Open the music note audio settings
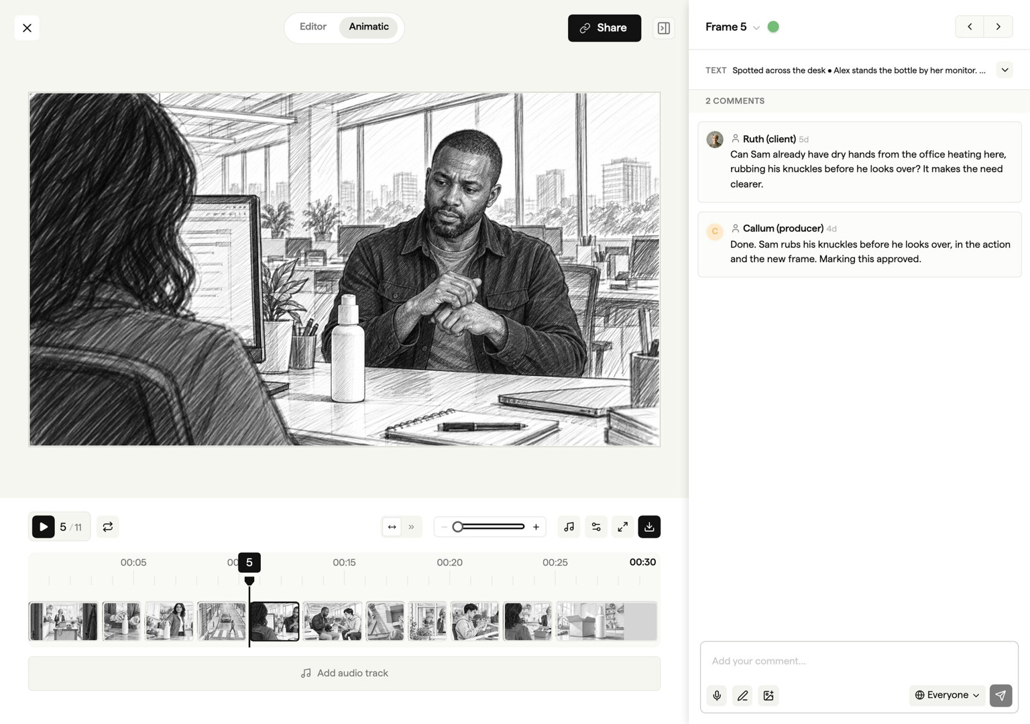The image size is (1030, 724). coord(569,527)
